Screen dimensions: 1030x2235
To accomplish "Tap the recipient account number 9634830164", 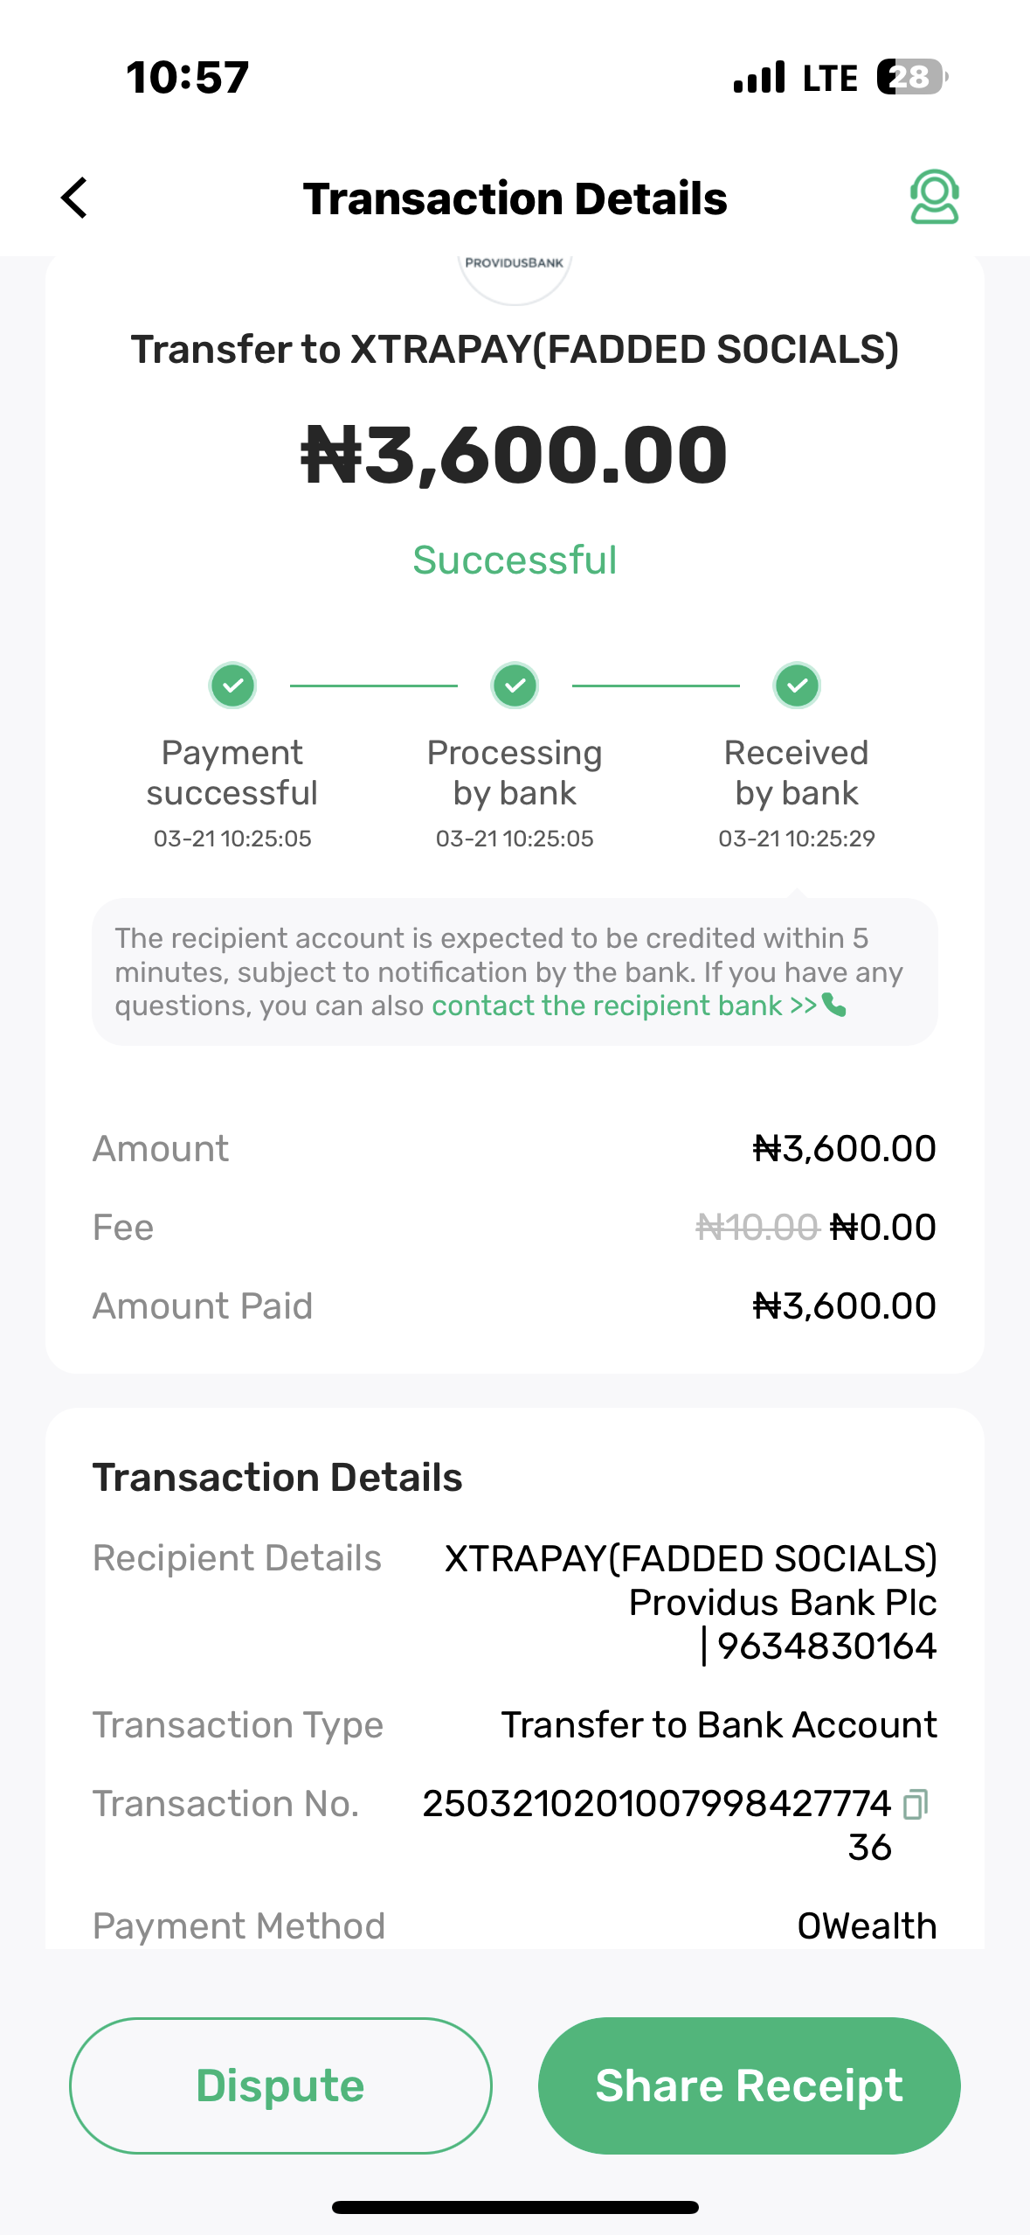I will pos(826,1647).
